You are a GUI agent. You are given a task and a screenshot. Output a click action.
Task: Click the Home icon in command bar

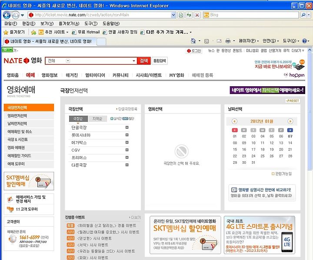pyautogui.click(x=193, y=41)
